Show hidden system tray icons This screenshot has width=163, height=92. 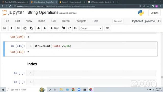(x=147, y=90)
